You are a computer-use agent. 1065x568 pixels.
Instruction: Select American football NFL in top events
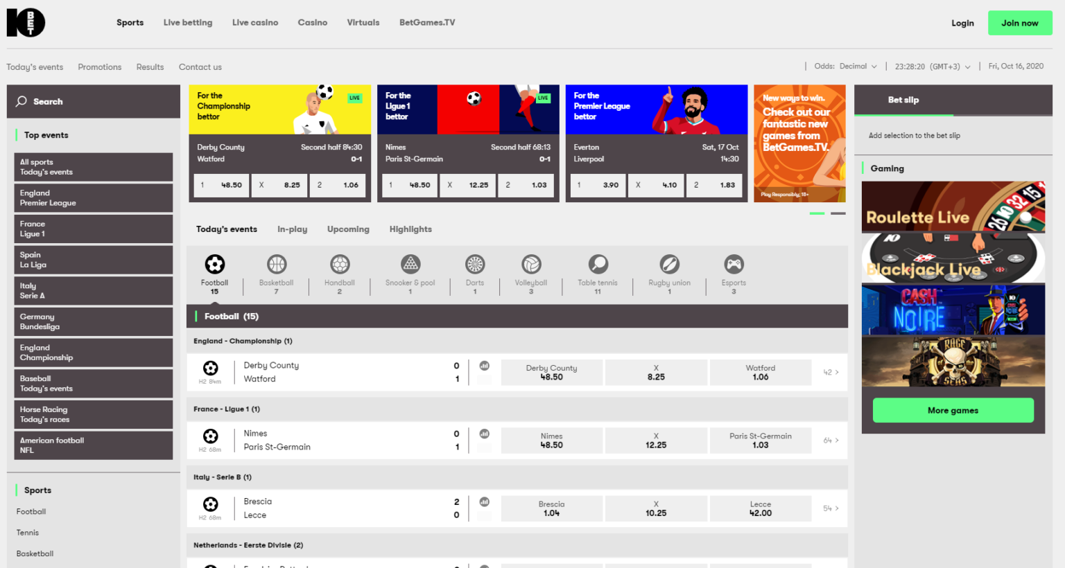[x=94, y=445]
